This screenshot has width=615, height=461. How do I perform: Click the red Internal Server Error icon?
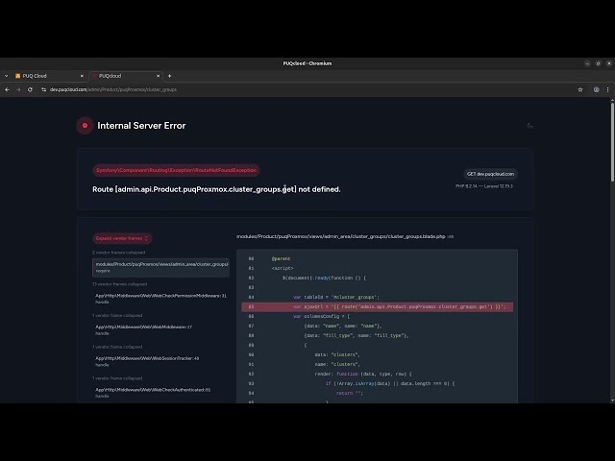pyautogui.click(x=85, y=126)
